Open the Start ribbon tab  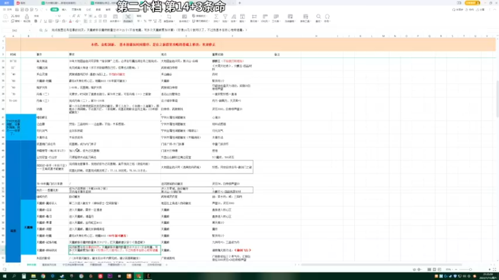pyautogui.click(x=54, y=10)
